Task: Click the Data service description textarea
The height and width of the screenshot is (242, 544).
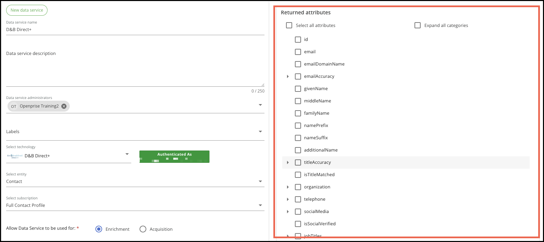Action: coord(135,68)
